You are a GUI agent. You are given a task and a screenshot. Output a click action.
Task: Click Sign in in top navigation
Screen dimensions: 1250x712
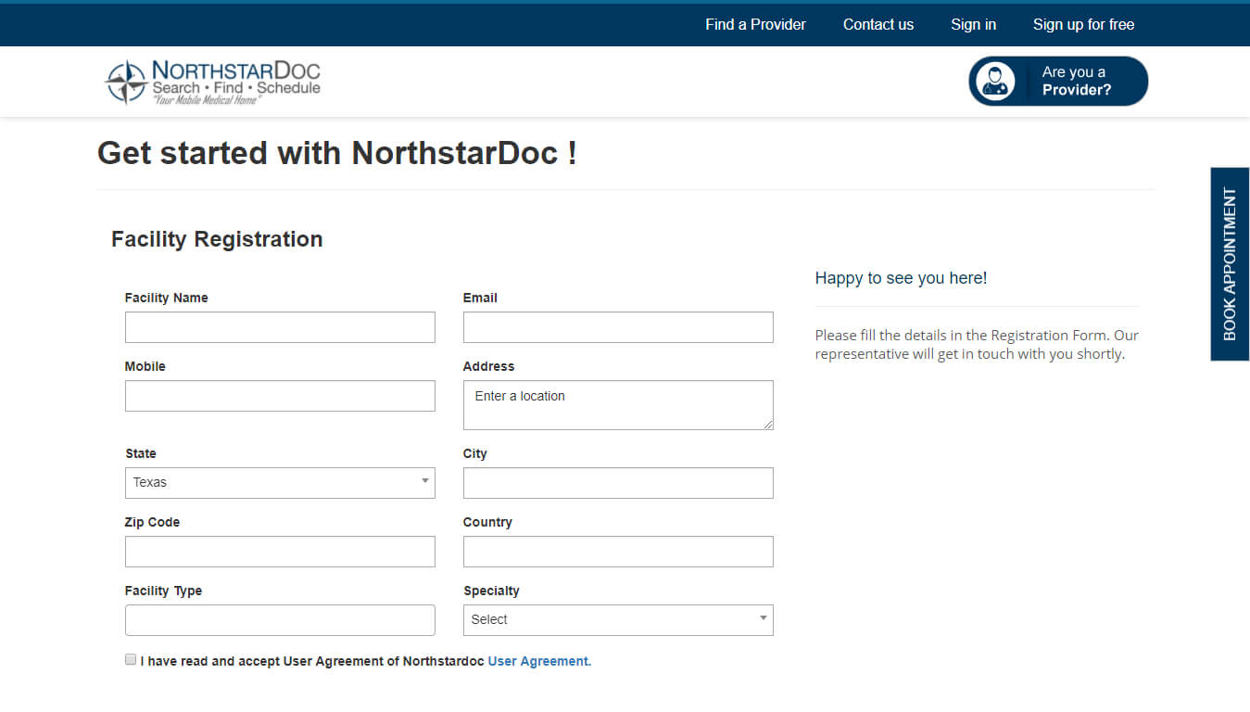(973, 25)
